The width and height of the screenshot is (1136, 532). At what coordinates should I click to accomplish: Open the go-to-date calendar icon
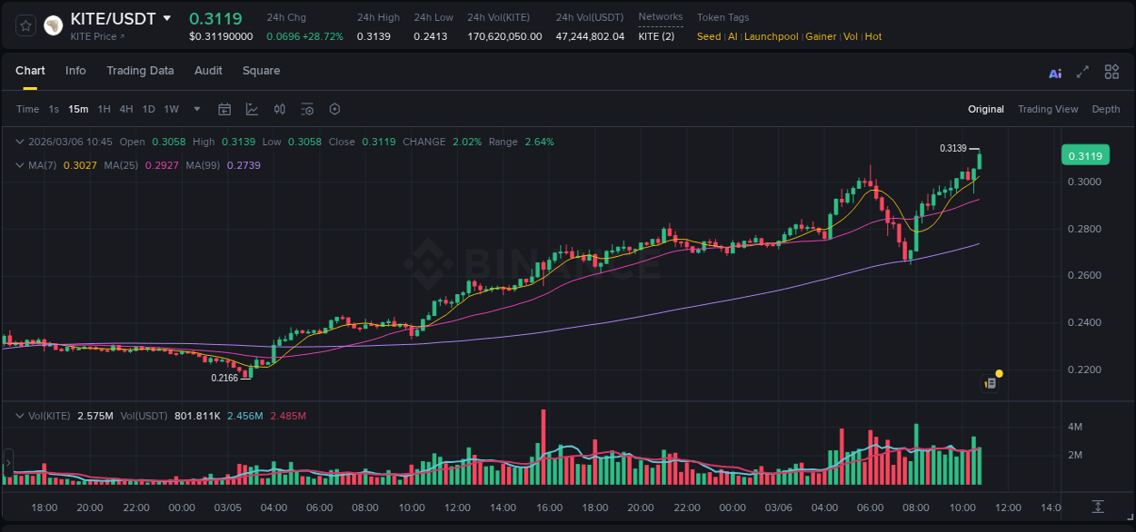point(224,109)
